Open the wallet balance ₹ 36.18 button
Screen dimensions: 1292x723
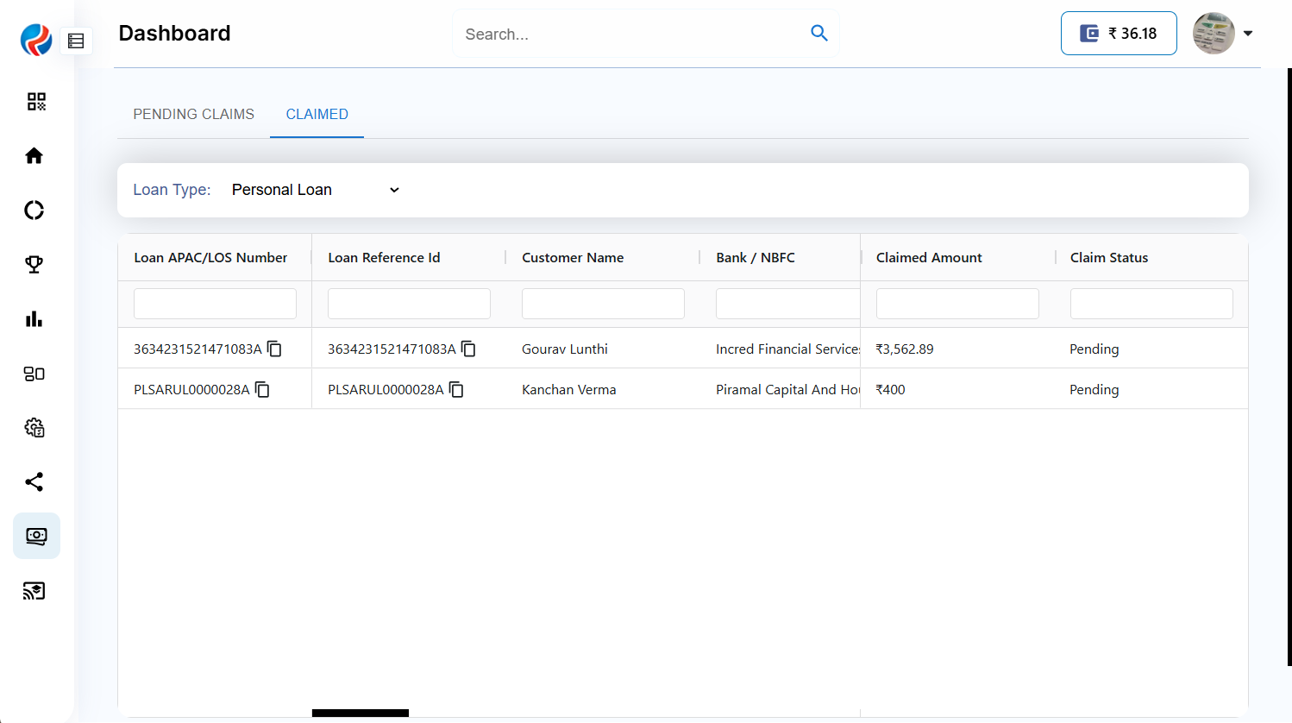[1118, 34]
